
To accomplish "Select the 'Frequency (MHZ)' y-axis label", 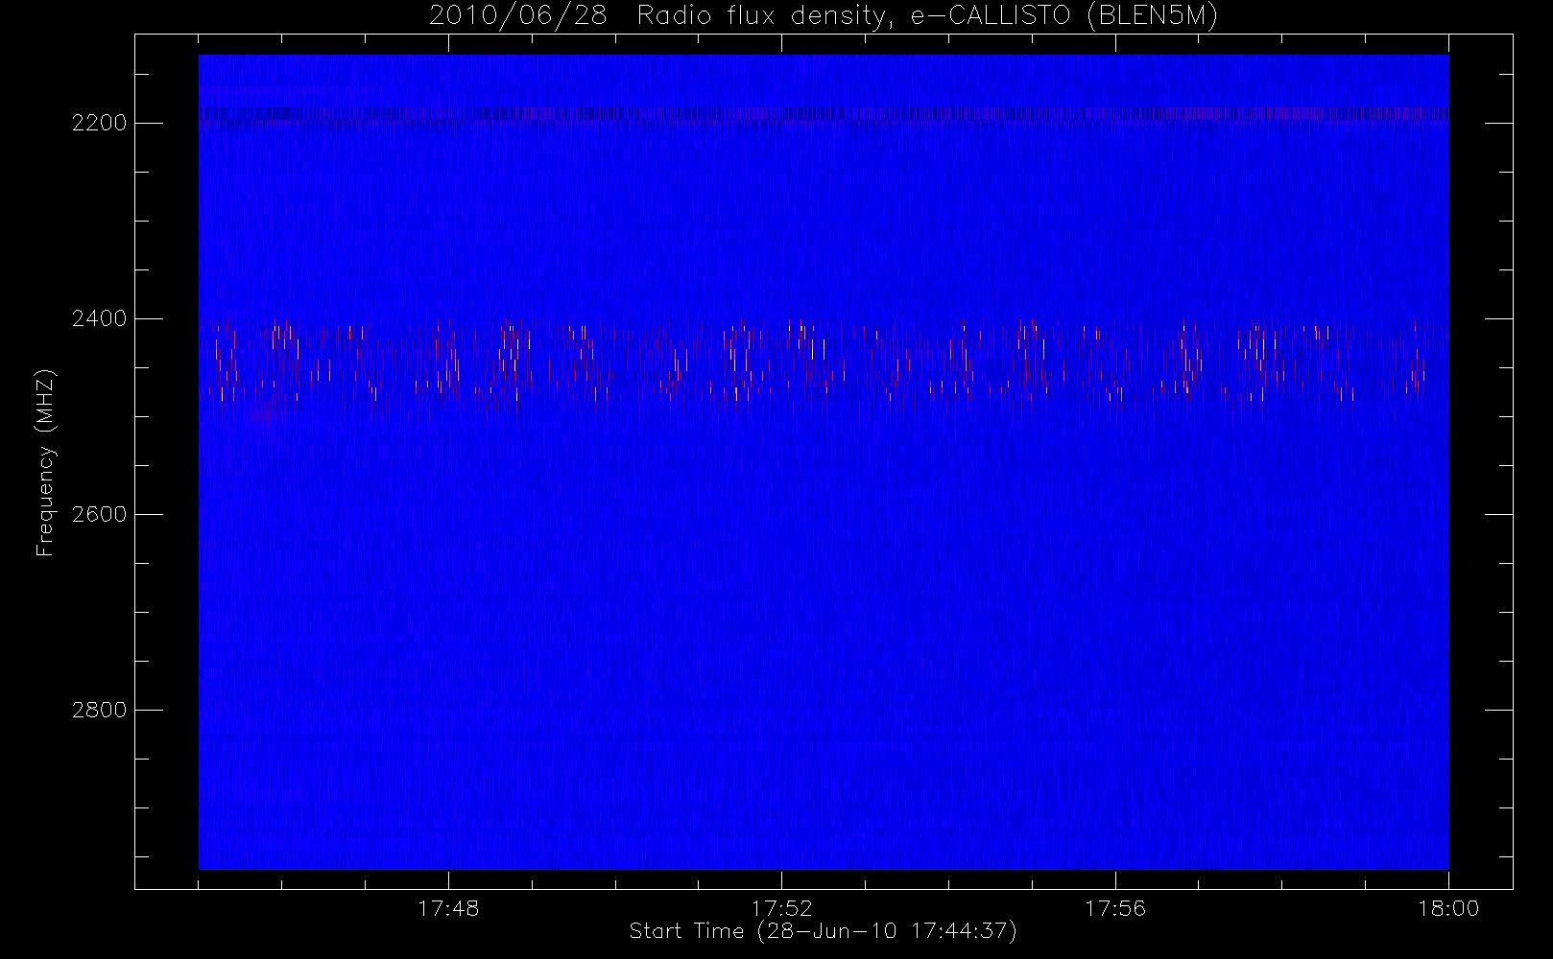I will [x=45, y=463].
